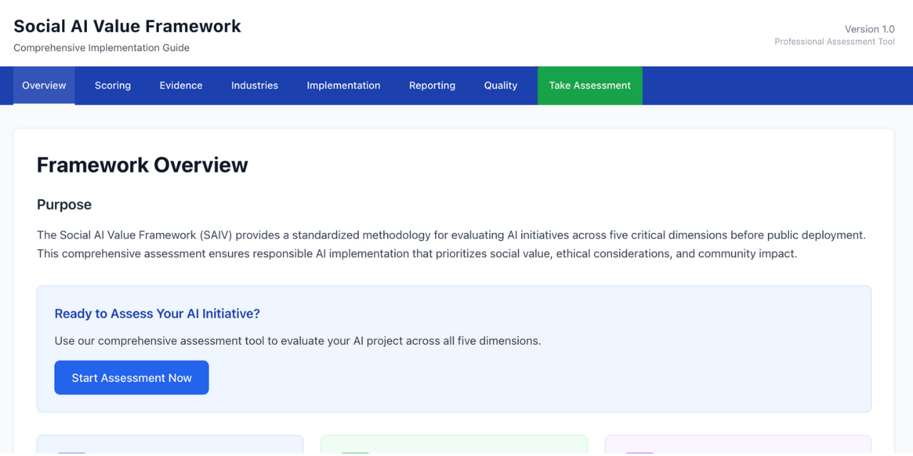Click the Social AI Value Framework title
Image resolution: width=913 pixels, height=456 pixels.
coord(127,26)
